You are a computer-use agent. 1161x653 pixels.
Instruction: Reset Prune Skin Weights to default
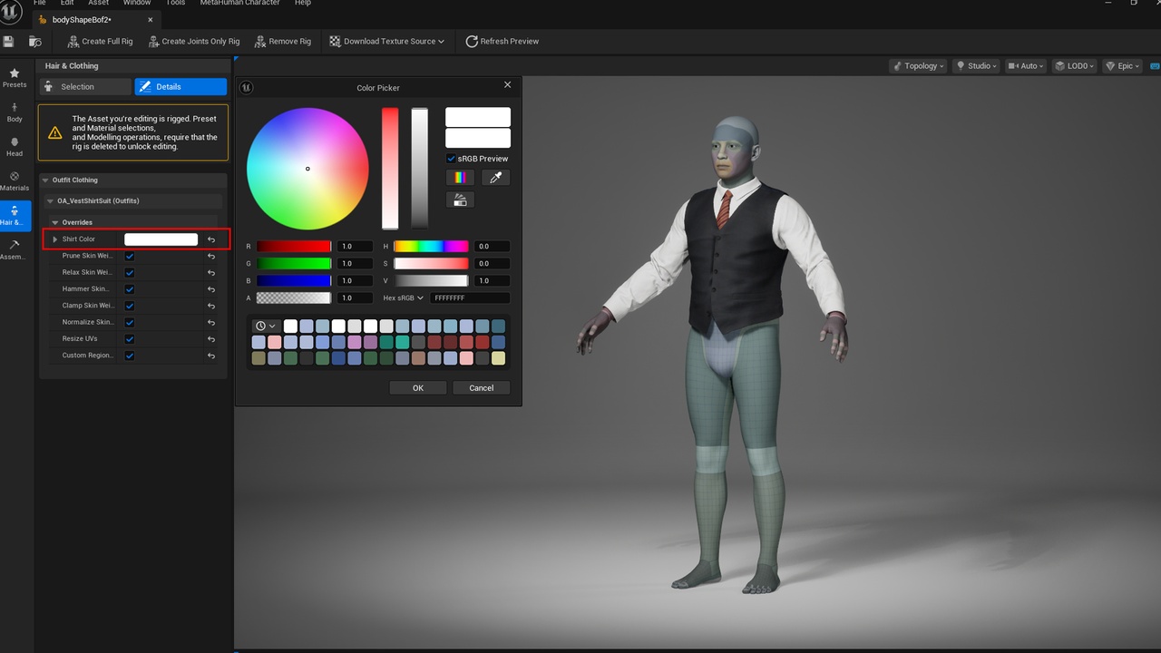(211, 256)
